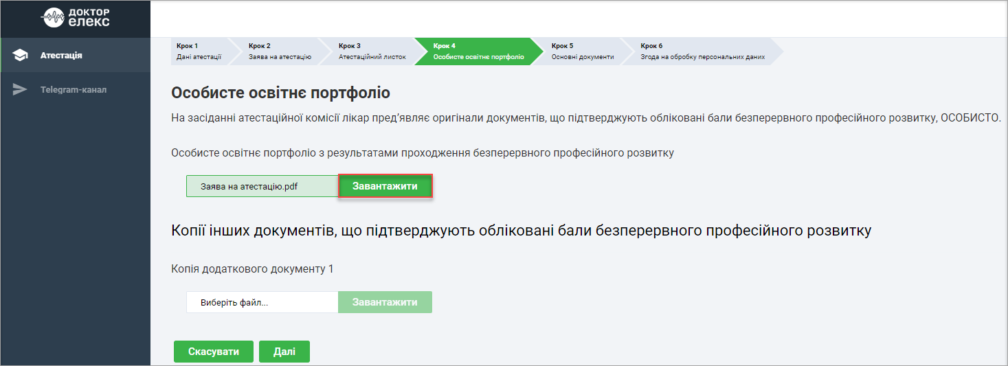Click label about результатами проходження розвитку
The image size is (1008, 366).
pos(423,153)
